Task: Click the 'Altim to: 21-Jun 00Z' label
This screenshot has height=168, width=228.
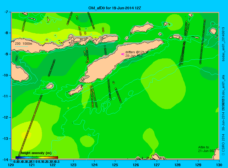Action: click(x=207, y=149)
